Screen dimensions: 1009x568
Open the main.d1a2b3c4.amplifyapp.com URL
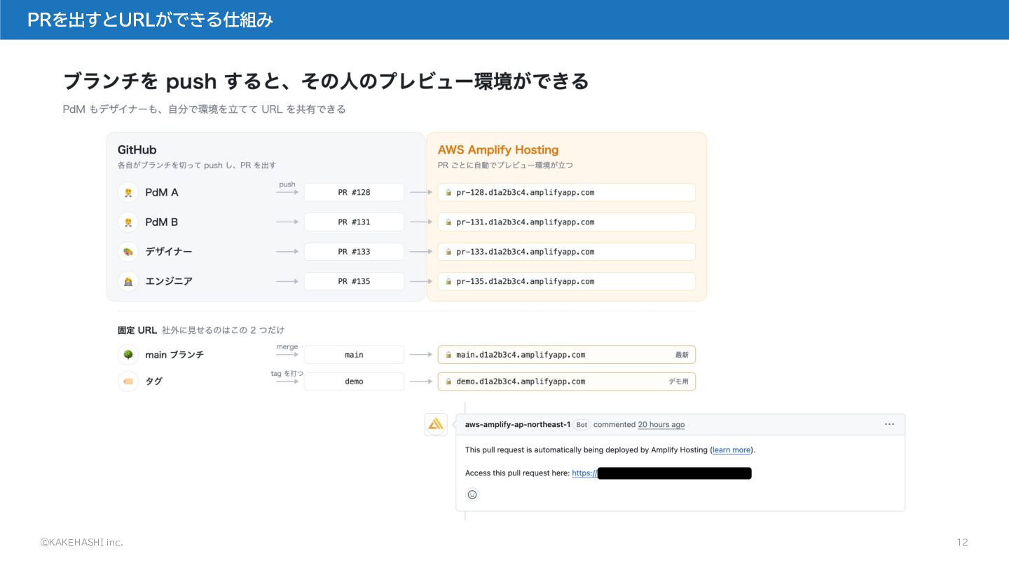click(x=567, y=355)
